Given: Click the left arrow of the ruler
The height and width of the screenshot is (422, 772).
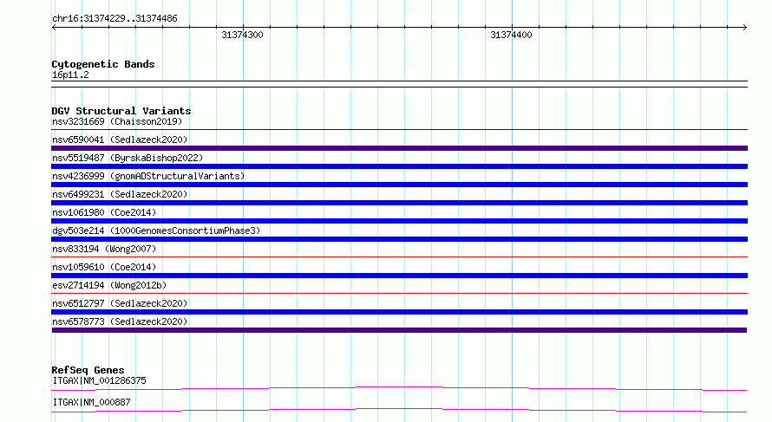Looking at the screenshot, I should [x=54, y=28].
